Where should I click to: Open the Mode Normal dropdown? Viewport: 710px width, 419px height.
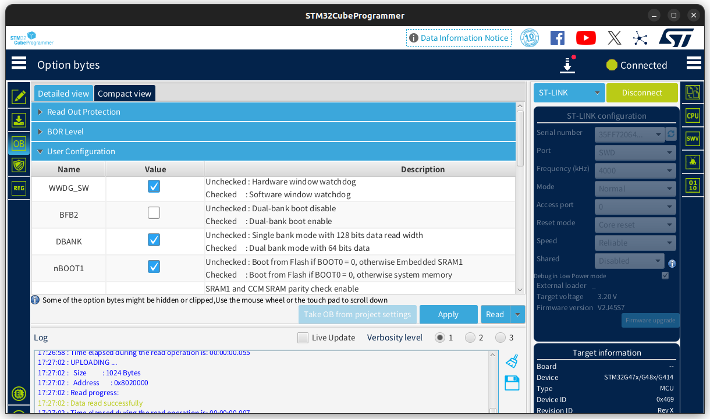[635, 189]
